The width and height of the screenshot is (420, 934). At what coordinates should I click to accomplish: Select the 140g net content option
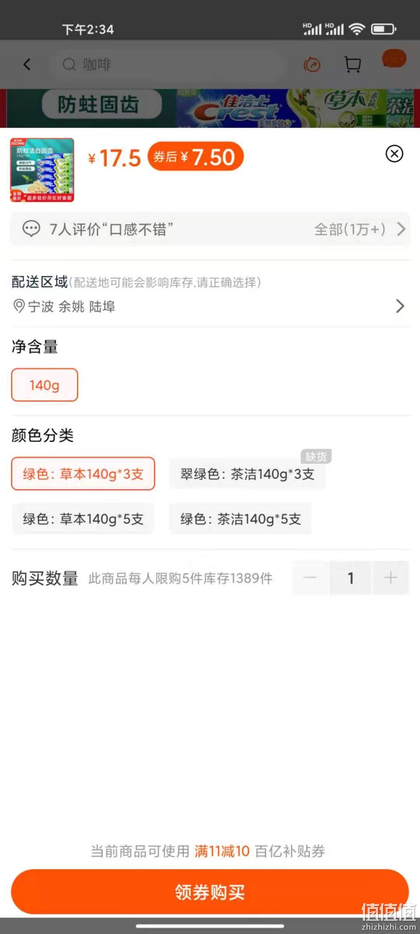pos(45,385)
